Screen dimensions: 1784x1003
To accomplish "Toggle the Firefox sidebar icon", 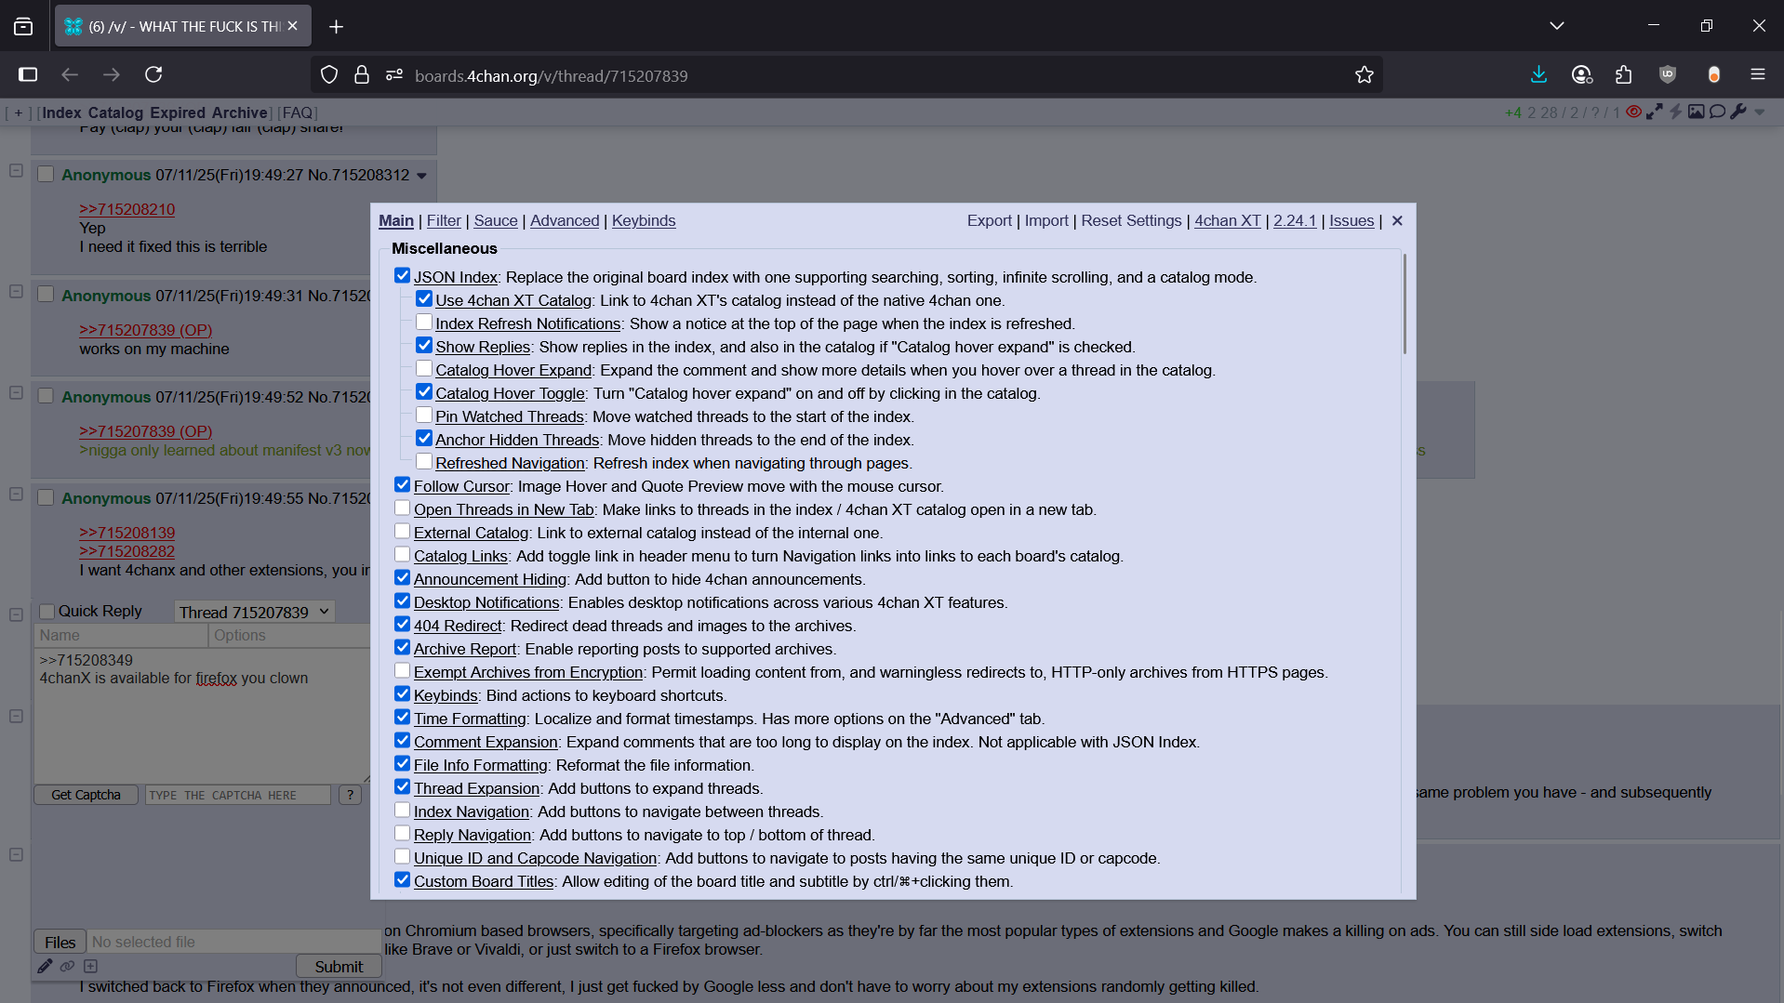I will [x=28, y=74].
